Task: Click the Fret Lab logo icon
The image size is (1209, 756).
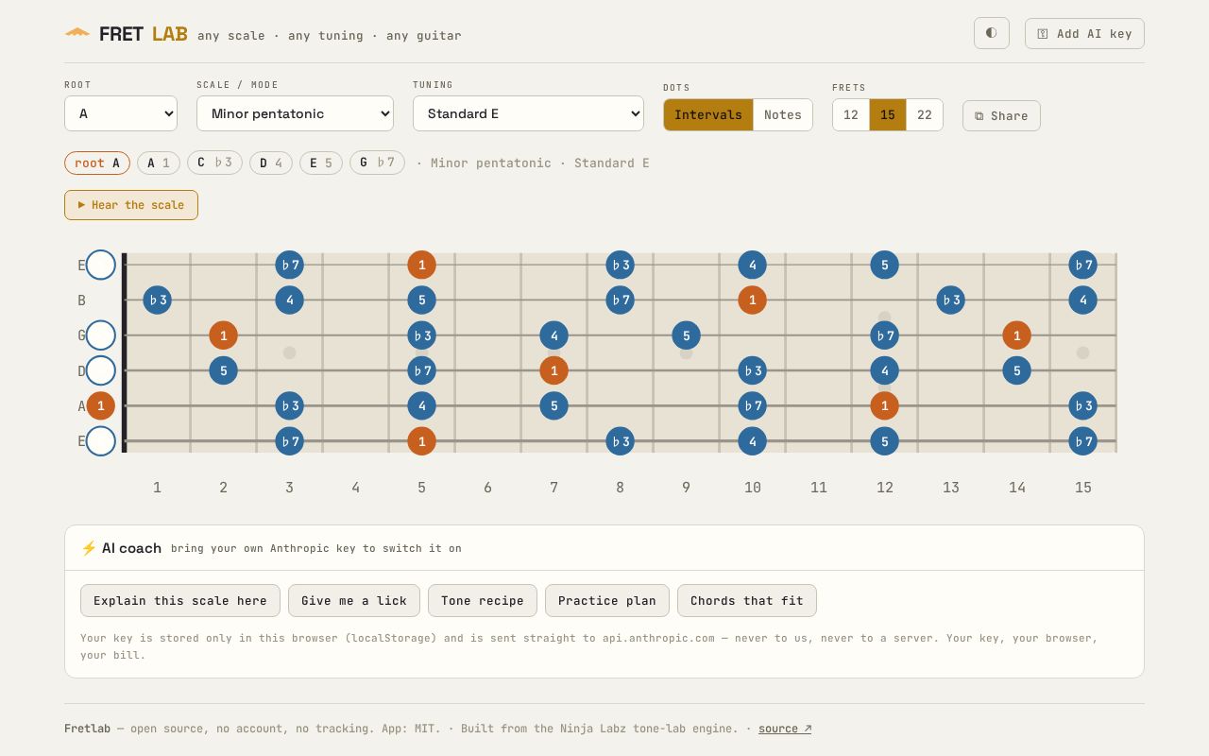Action: click(x=77, y=33)
